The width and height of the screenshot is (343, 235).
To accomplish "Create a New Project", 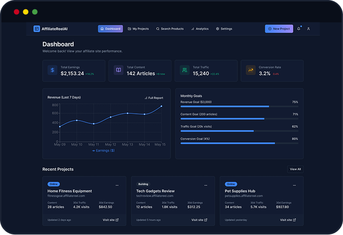I will pos(279,29).
